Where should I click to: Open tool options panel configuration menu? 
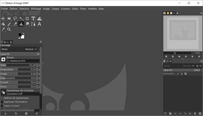pos(41,42)
